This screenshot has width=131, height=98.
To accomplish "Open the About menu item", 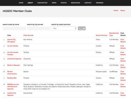I will [30, 3].
